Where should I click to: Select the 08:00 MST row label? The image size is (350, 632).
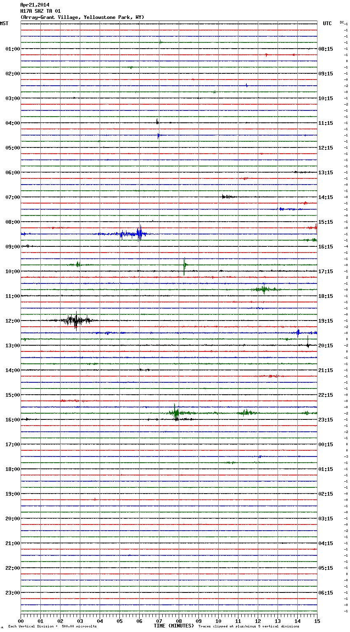coord(13,222)
